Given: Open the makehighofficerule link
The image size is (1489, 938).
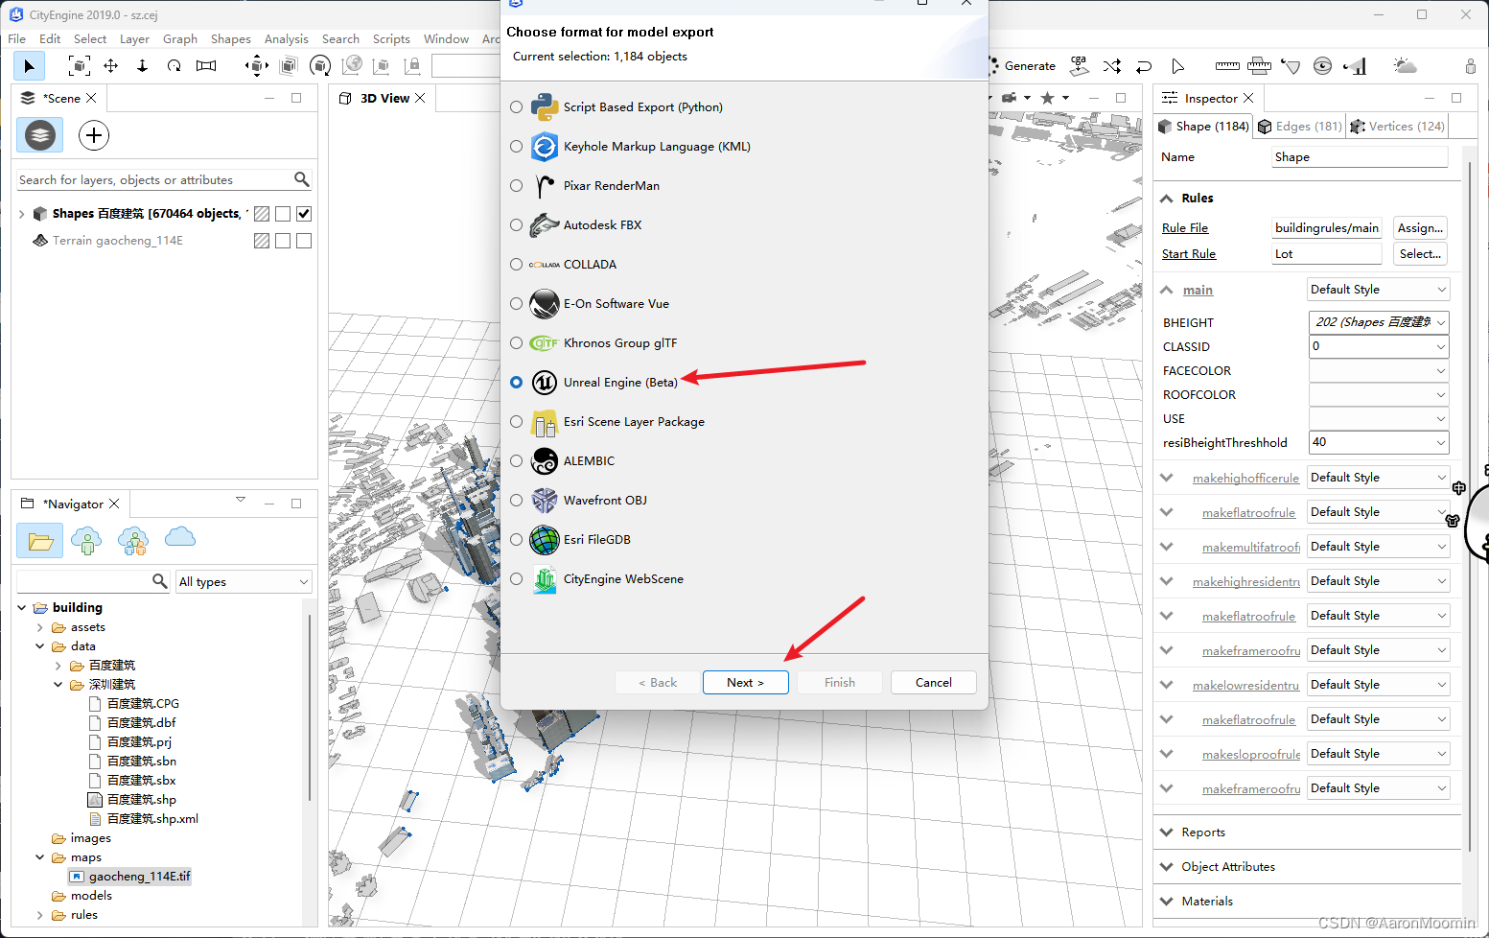Looking at the screenshot, I should (1245, 478).
